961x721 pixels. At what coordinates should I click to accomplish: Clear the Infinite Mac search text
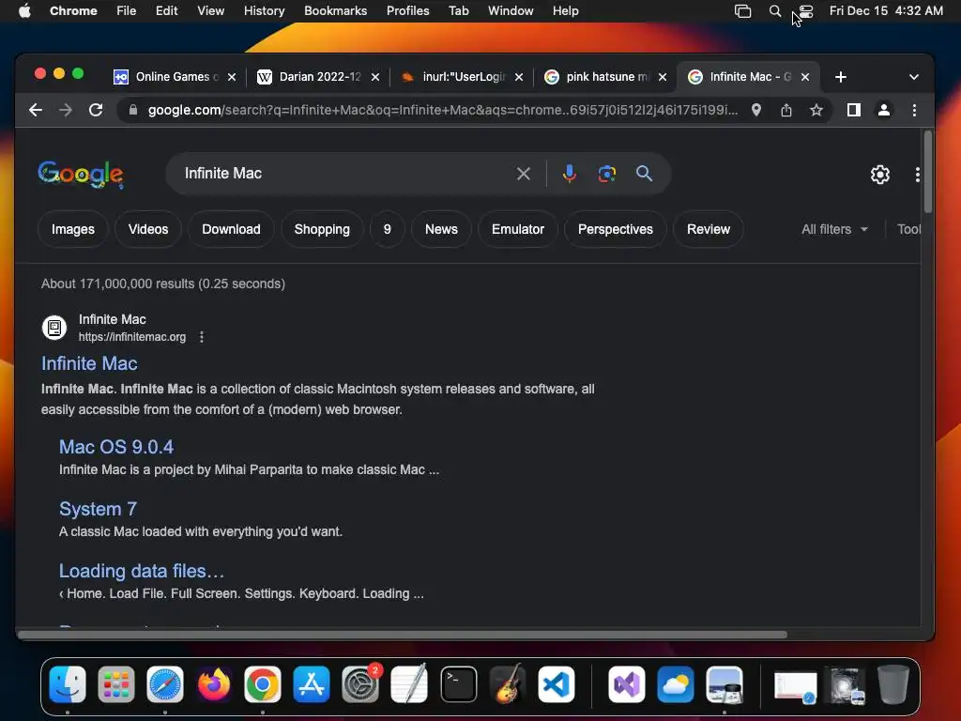(524, 174)
